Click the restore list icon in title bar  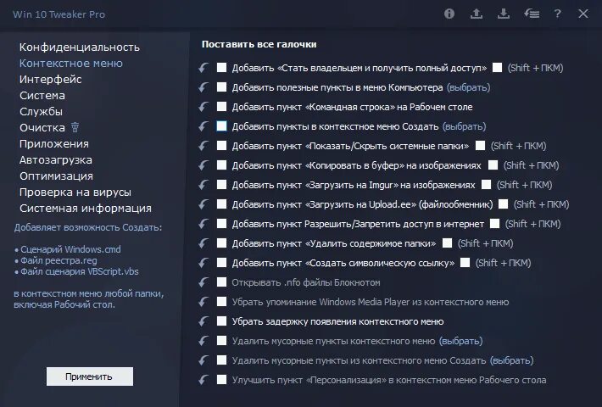pos(532,14)
